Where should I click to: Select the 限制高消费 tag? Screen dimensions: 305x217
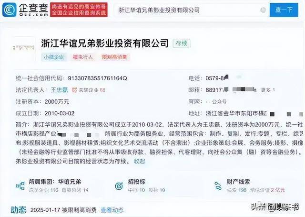(114, 57)
